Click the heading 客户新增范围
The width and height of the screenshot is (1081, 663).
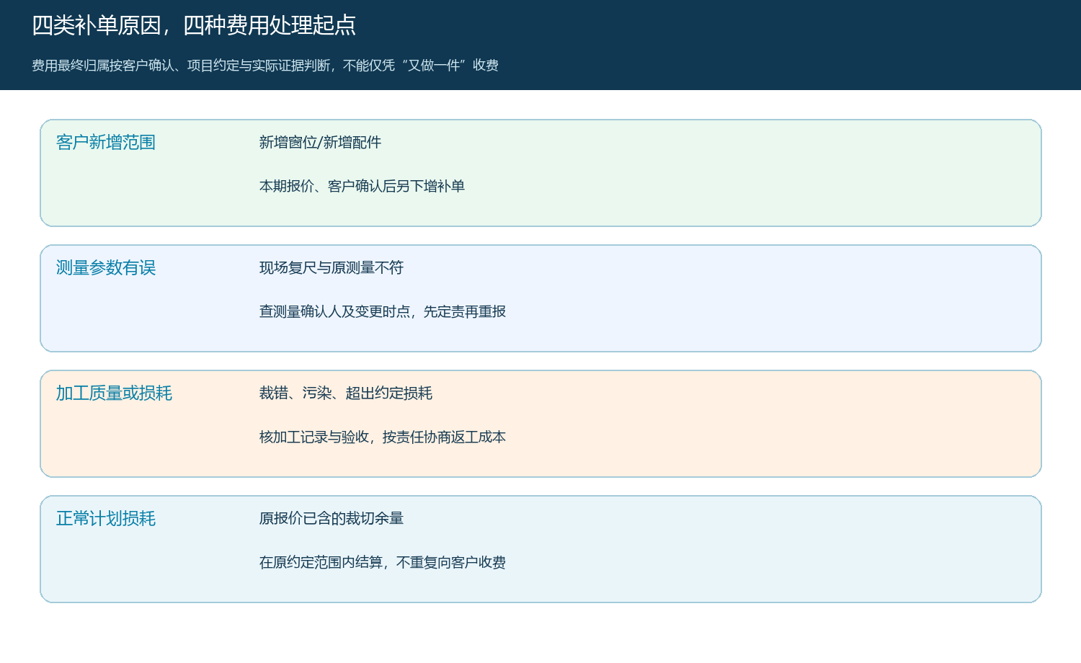[x=106, y=142]
